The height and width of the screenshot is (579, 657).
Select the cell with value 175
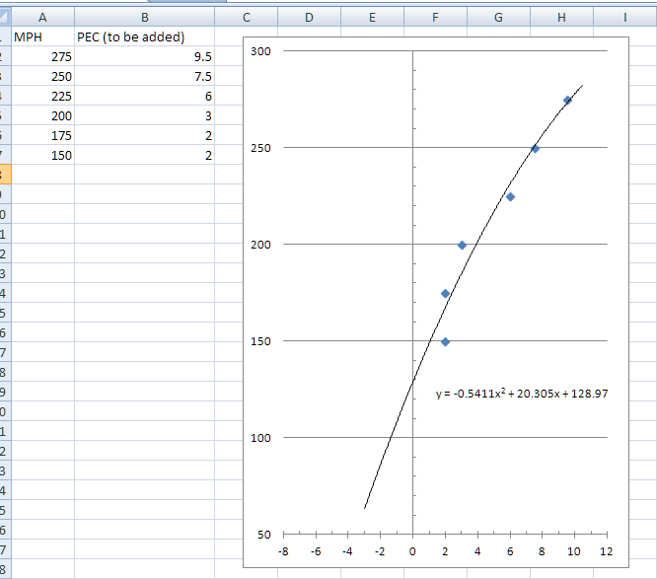pyautogui.click(x=42, y=135)
